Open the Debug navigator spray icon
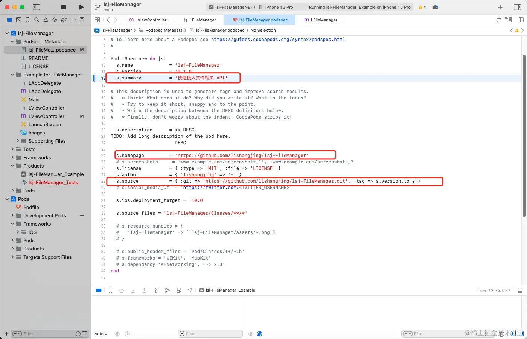This screenshot has width=527, height=339. [64, 20]
